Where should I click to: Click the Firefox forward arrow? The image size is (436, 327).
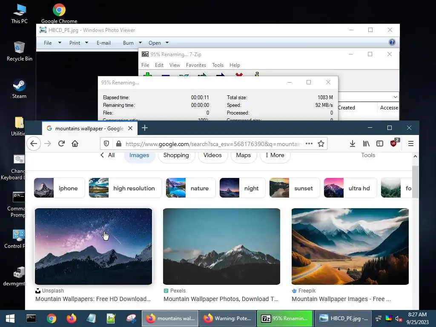point(48,144)
